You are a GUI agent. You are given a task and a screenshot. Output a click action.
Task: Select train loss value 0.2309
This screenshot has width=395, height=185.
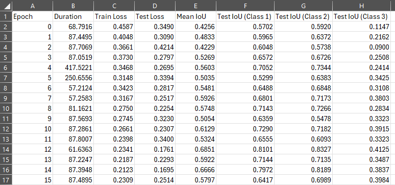coord(114,180)
